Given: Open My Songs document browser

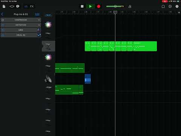Looking at the screenshot, I should (x=4, y=6).
